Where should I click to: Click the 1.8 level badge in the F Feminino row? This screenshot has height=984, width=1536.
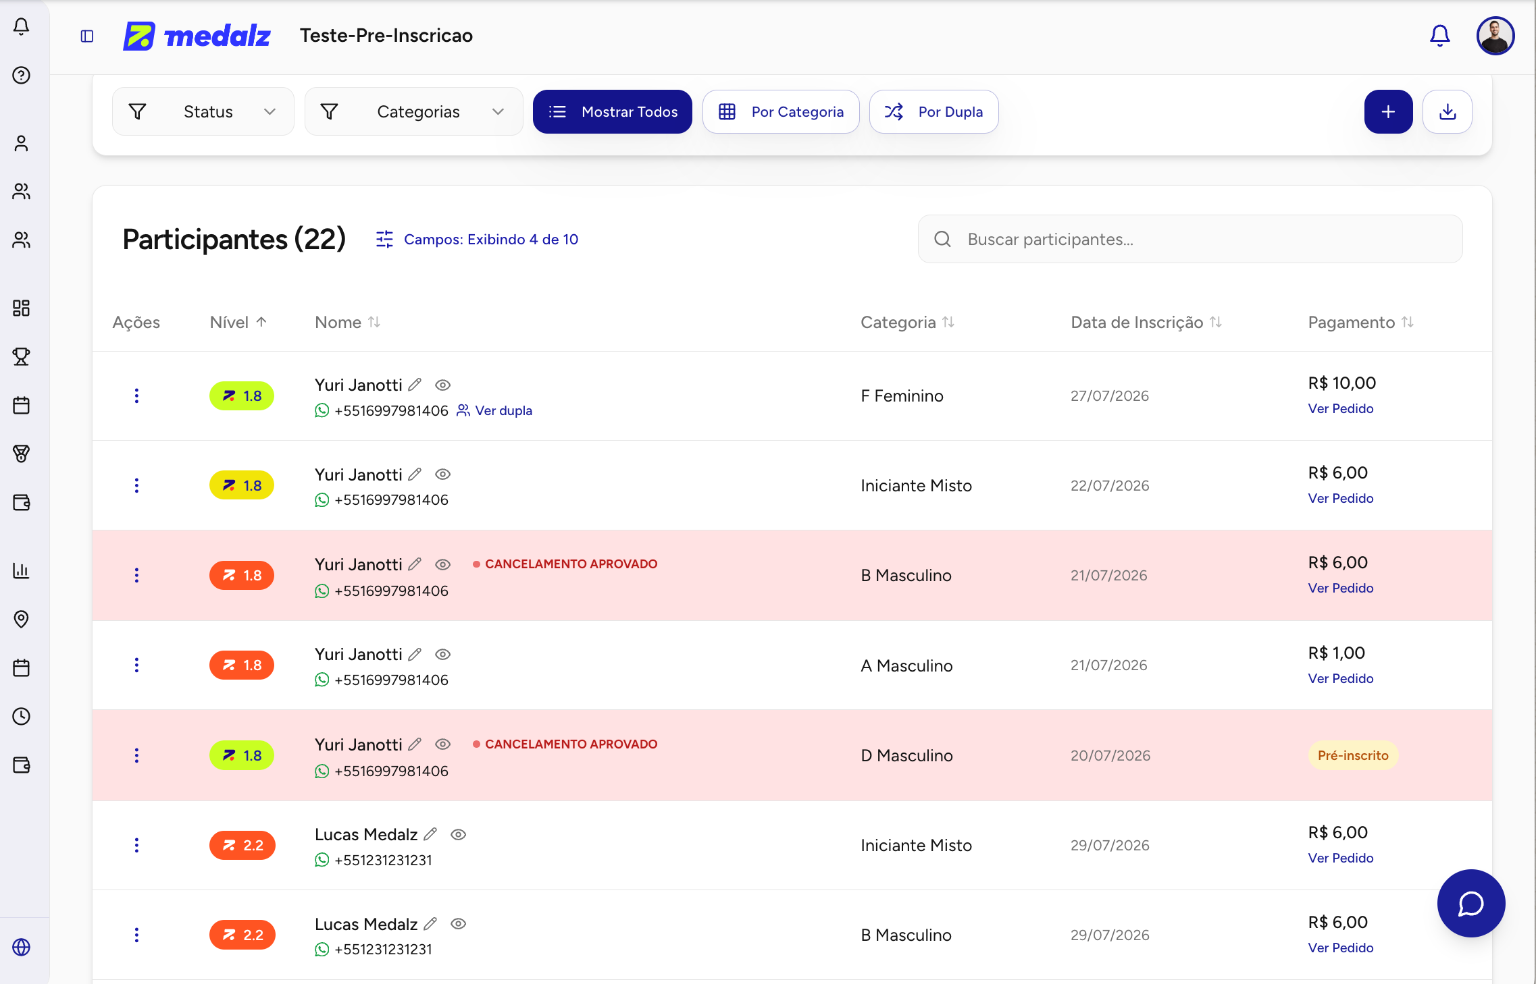(x=242, y=395)
